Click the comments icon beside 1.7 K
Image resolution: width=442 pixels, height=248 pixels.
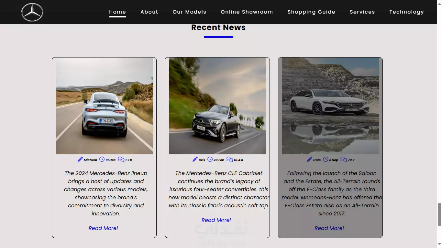(x=121, y=159)
